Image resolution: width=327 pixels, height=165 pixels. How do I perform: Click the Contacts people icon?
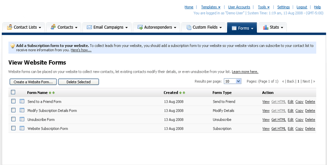53,27
